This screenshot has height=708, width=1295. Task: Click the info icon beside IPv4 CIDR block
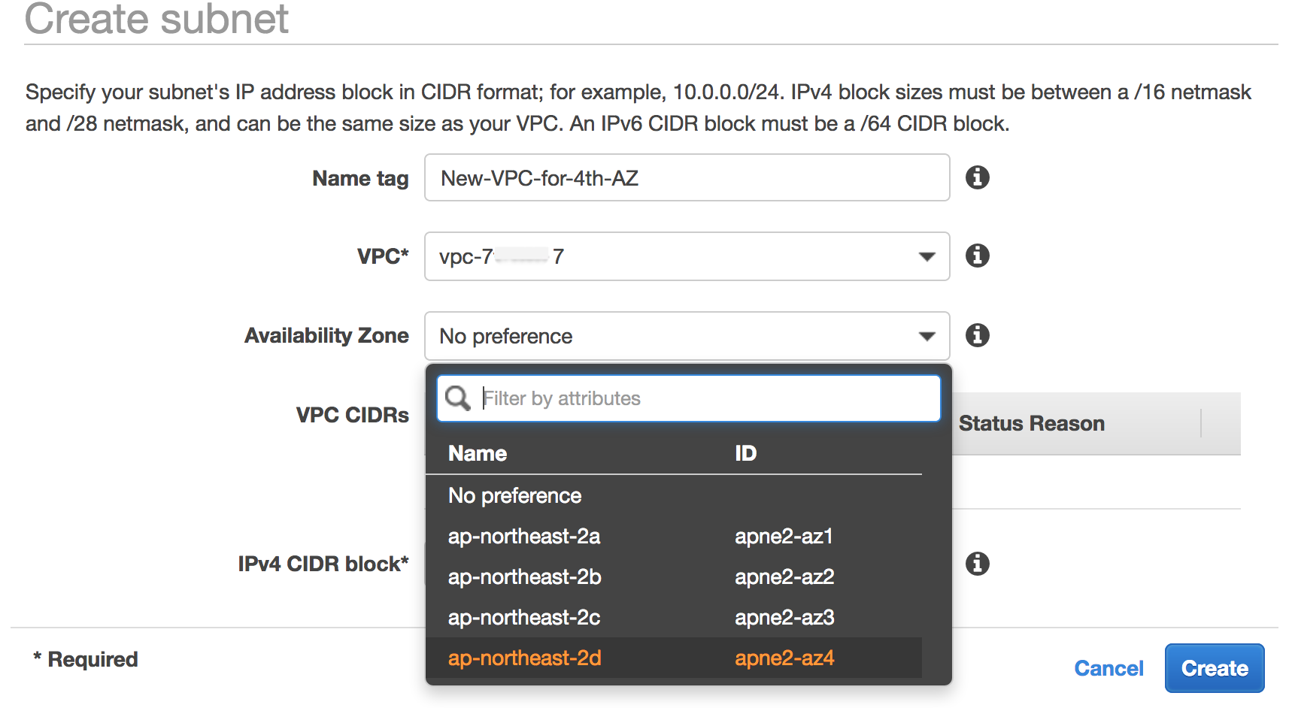977,563
